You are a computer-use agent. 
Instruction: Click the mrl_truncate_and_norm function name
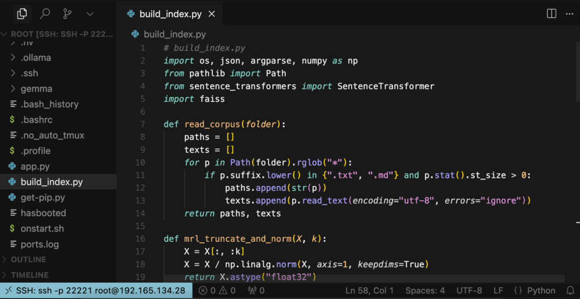click(x=238, y=239)
